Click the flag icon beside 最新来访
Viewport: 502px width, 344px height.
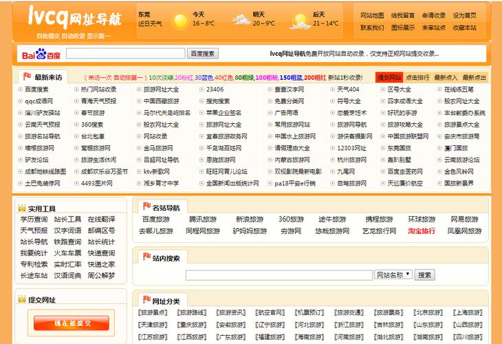[27, 76]
